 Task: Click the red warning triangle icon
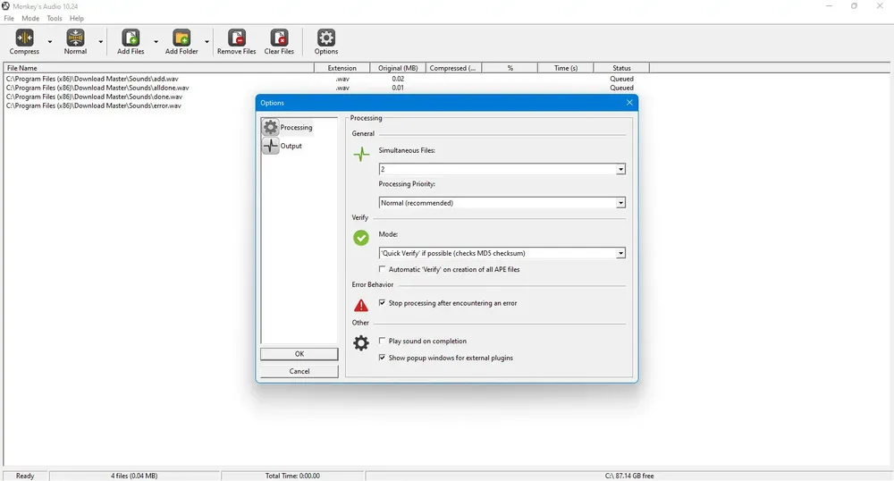361,306
